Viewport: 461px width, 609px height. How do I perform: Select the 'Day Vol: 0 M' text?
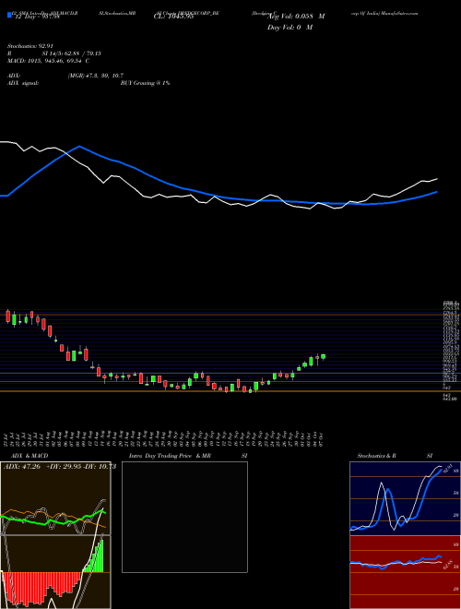point(290,28)
